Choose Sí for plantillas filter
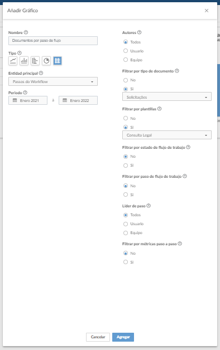The image size is (220, 350). click(126, 127)
